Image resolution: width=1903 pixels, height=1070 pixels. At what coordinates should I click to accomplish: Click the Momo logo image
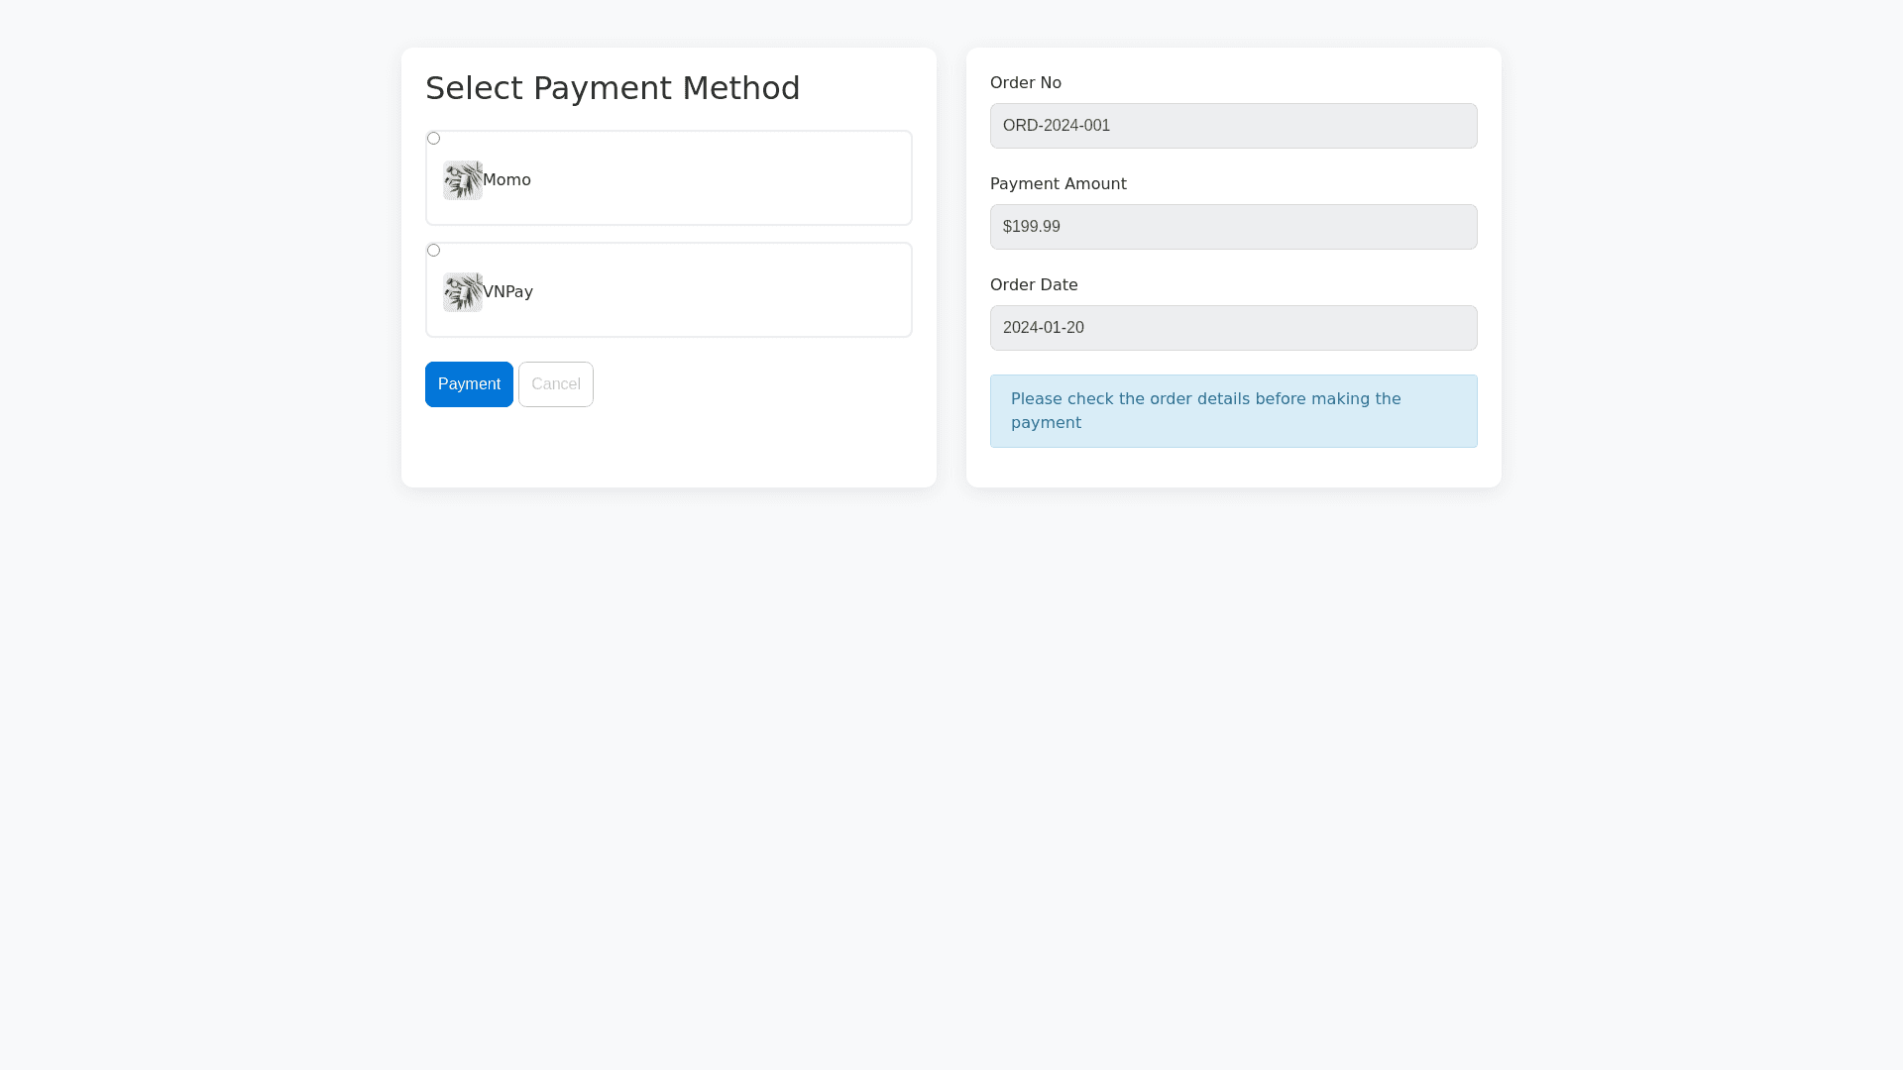462,180
